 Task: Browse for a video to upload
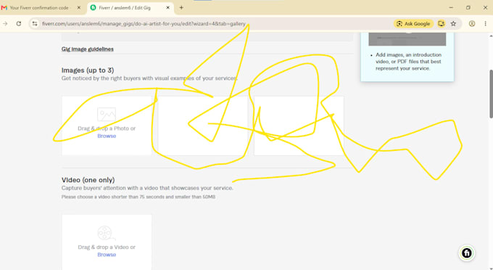point(107,255)
